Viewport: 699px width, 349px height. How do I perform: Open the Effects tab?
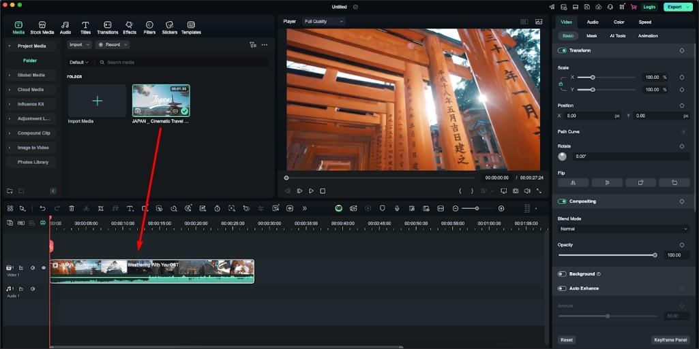click(130, 28)
